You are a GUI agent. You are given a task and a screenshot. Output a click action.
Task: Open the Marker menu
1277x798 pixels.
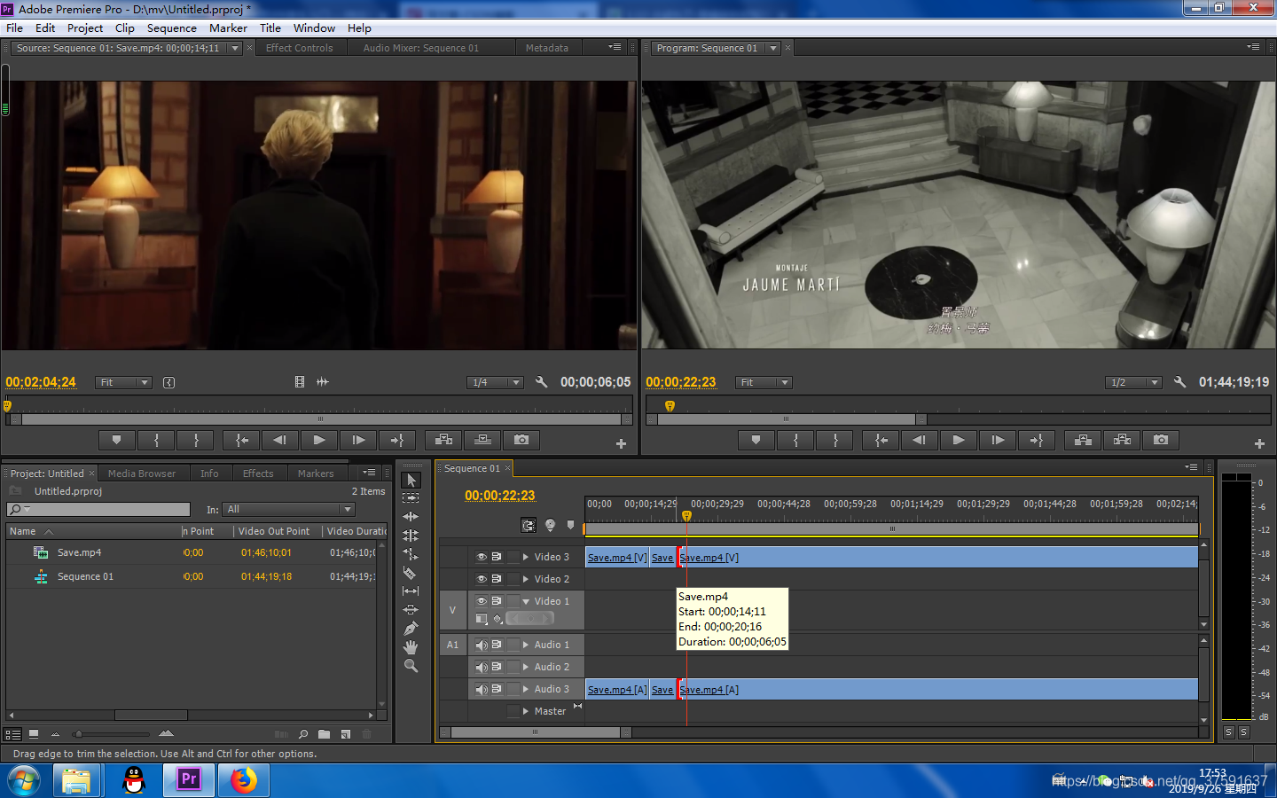click(x=228, y=27)
